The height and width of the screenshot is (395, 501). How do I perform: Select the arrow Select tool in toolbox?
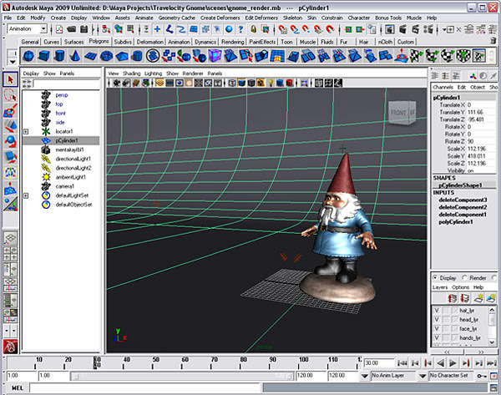pyautogui.click(x=10, y=79)
